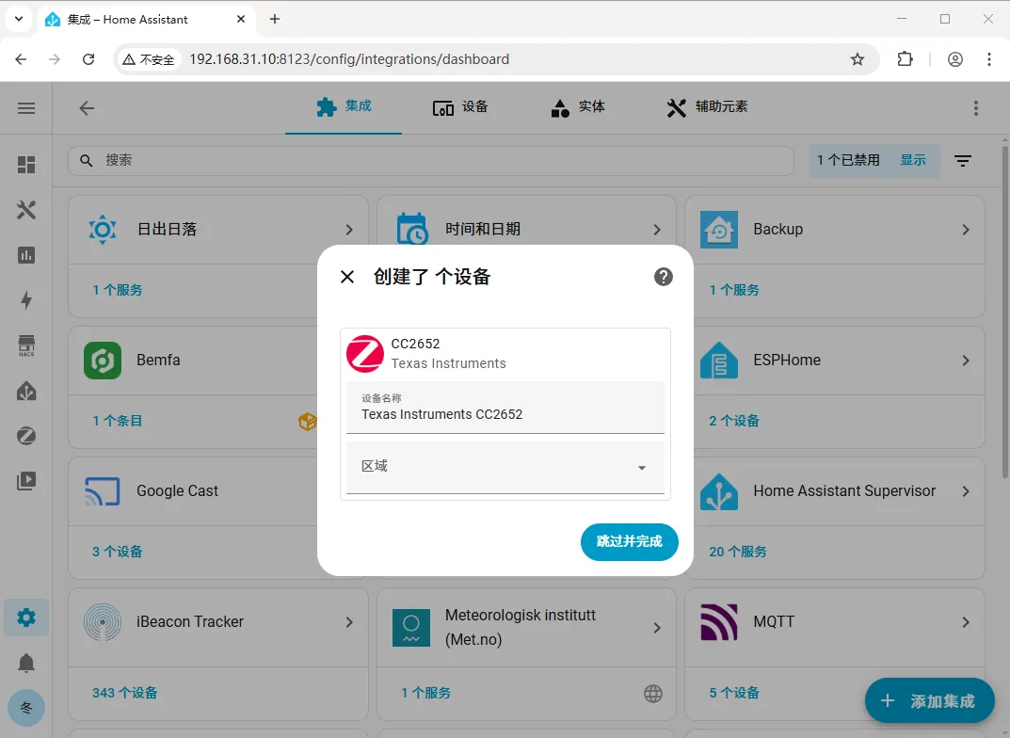1010x738 pixels.
Task: Open the browser tab search dropdown
Action: tap(19, 19)
